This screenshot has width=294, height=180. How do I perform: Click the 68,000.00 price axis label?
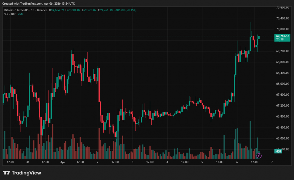[283, 84]
